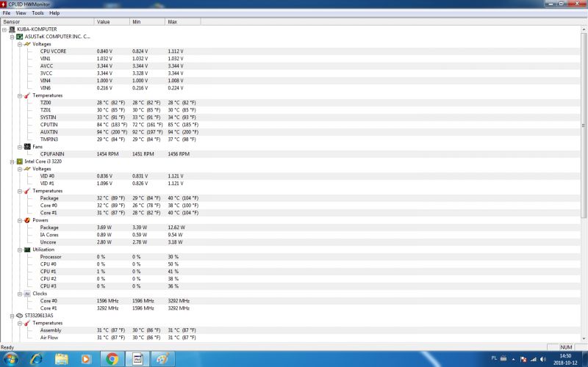Select the CPU VCORE row
Screen dimensions: 588x367
click(x=290, y=51)
